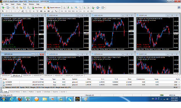The width and height of the screenshot is (181, 108).
Task: Open the Periods clock icon
Action: [98, 8]
